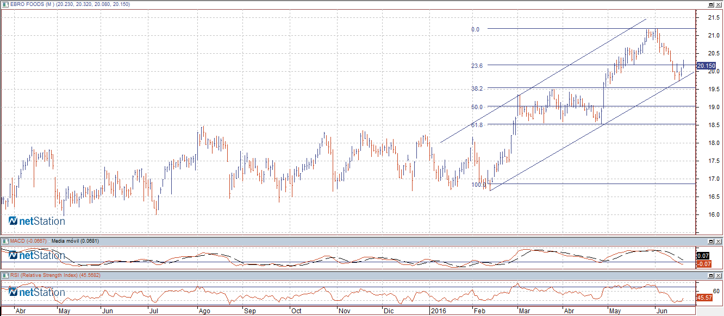Maximize the RSI indicator panel

pyautogui.click(x=711, y=275)
